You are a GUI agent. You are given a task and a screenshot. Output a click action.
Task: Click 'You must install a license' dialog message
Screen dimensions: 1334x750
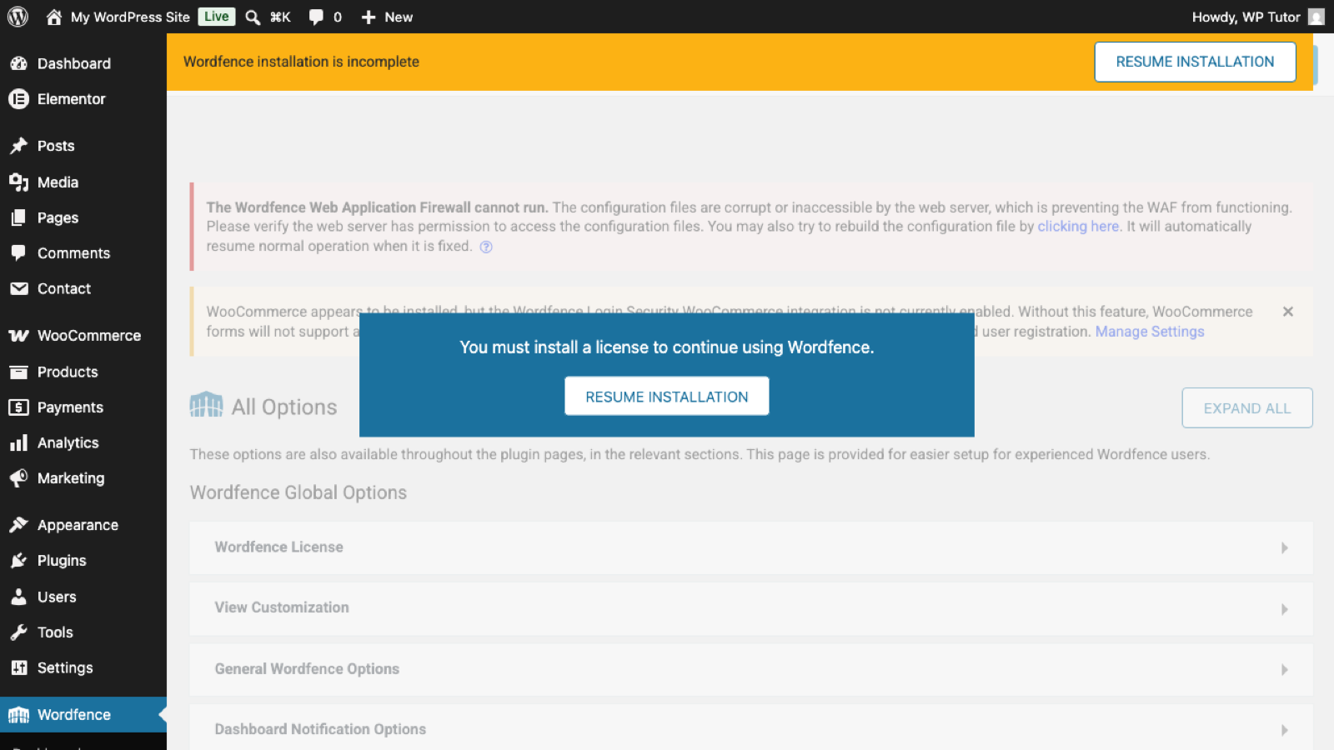[667, 347]
